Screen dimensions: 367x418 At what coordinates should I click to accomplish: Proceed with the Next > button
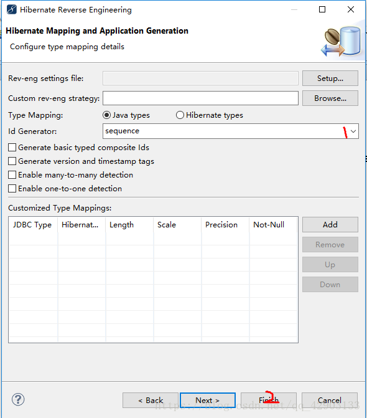coord(208,400)
